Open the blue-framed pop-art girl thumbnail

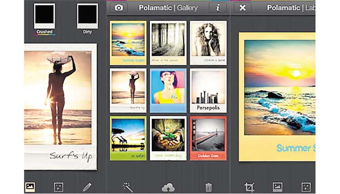click(x=168, y=91)
